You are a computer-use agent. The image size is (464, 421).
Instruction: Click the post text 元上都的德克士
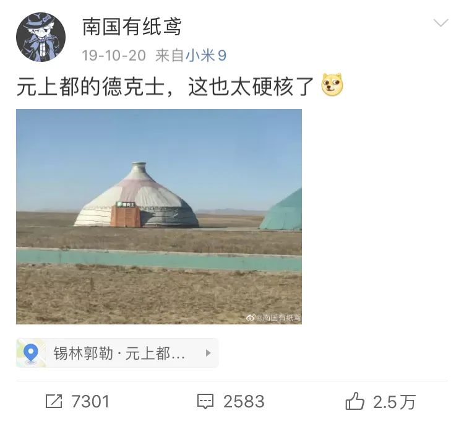[90, 87]
